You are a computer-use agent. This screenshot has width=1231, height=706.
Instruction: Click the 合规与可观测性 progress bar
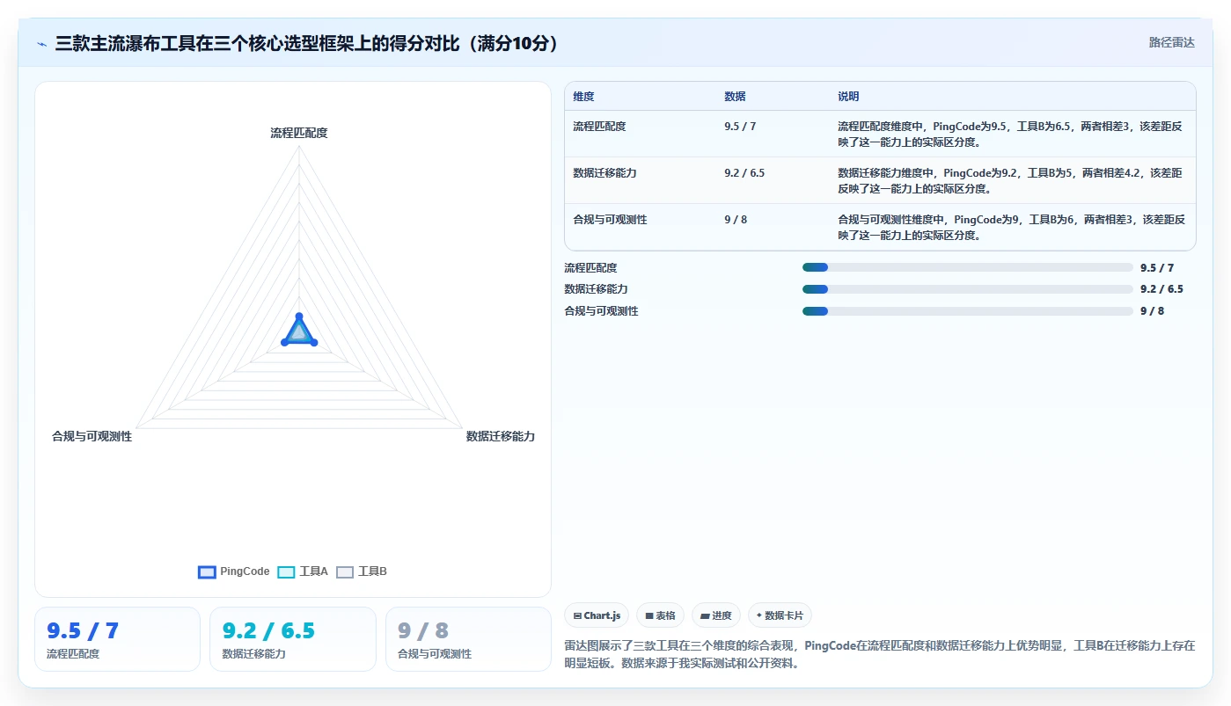click(x=968, y=310)
